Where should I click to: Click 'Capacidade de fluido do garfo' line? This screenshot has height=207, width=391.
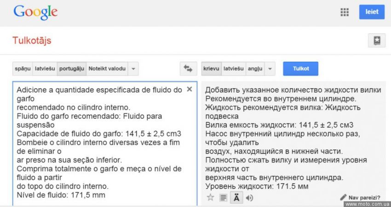tap(99, 134)
